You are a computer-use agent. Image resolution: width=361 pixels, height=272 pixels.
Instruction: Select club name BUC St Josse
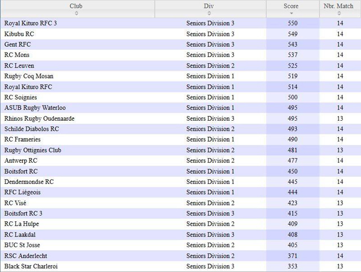coord(22,245)
